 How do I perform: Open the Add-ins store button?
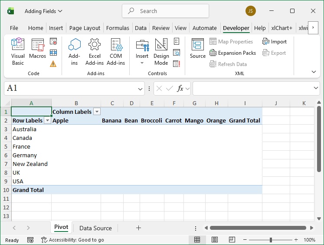[x=74, y=52]
